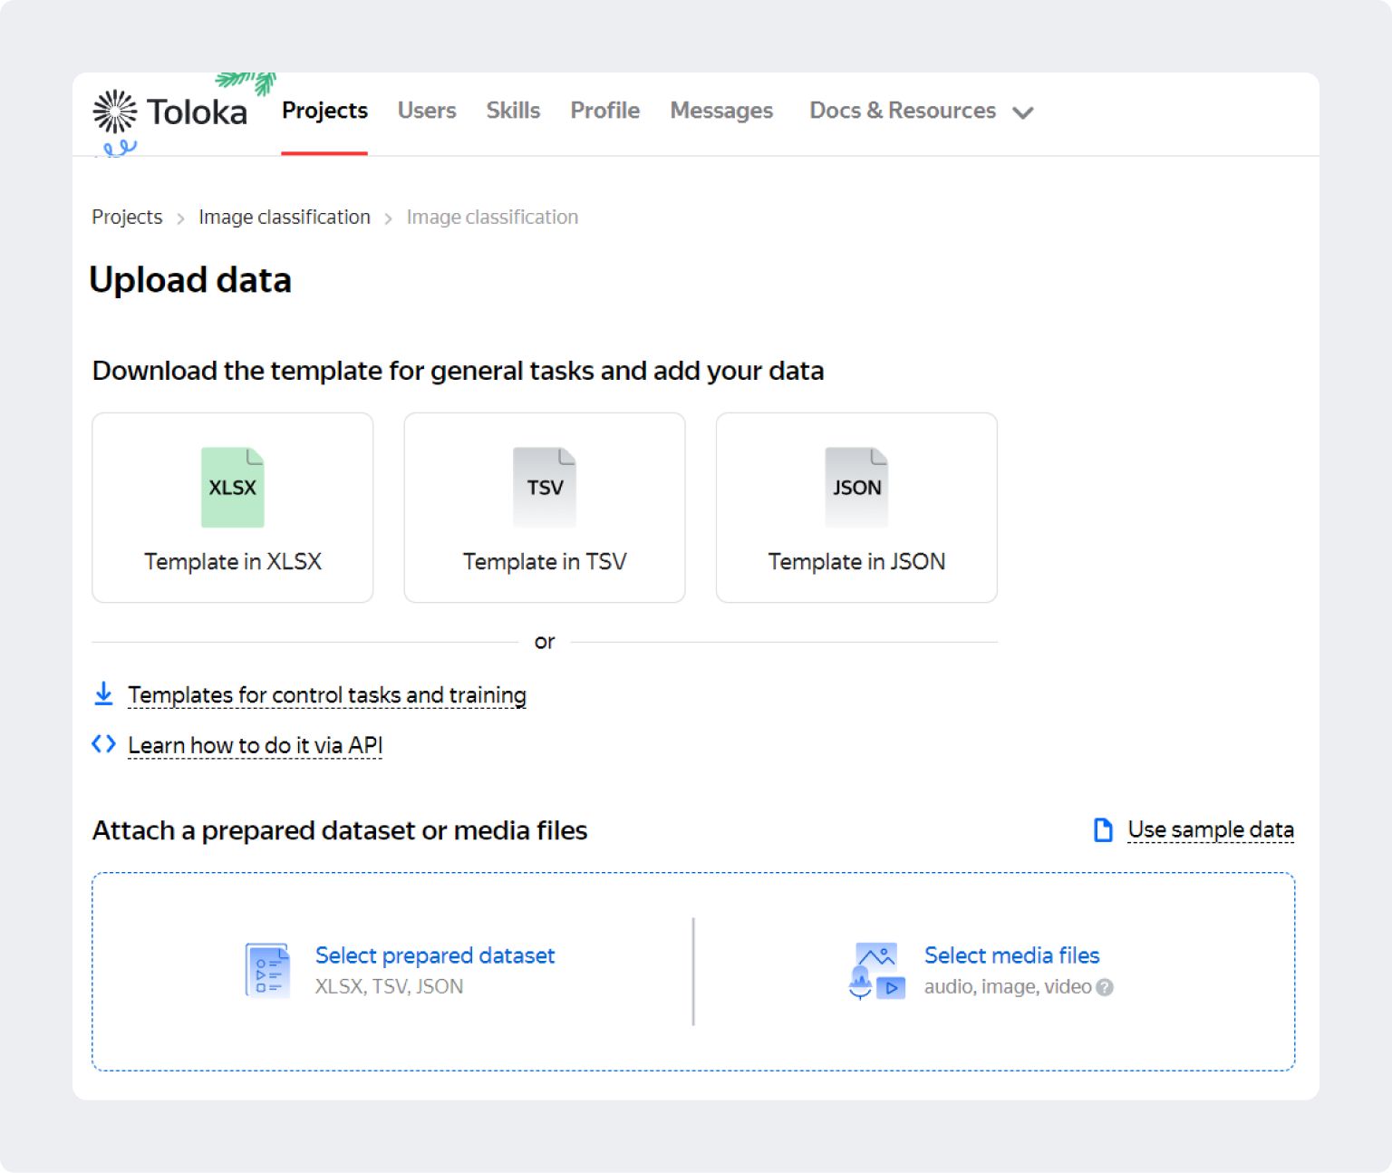Viewport: 1392px width, 1173px height.
Task: Click Attach a prepared dataset or media files heading
Action: click(340, 830)
